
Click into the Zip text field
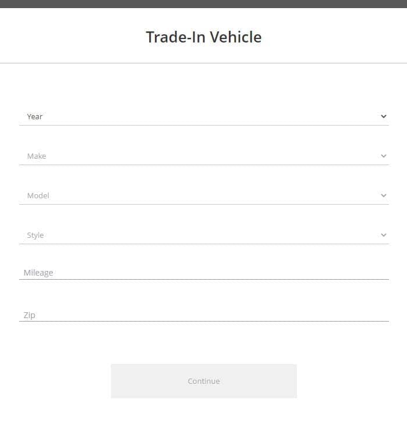click(204, 315)
